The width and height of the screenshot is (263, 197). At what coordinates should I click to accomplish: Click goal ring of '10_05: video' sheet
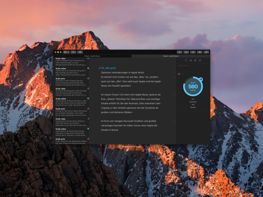tap(88, 119)
